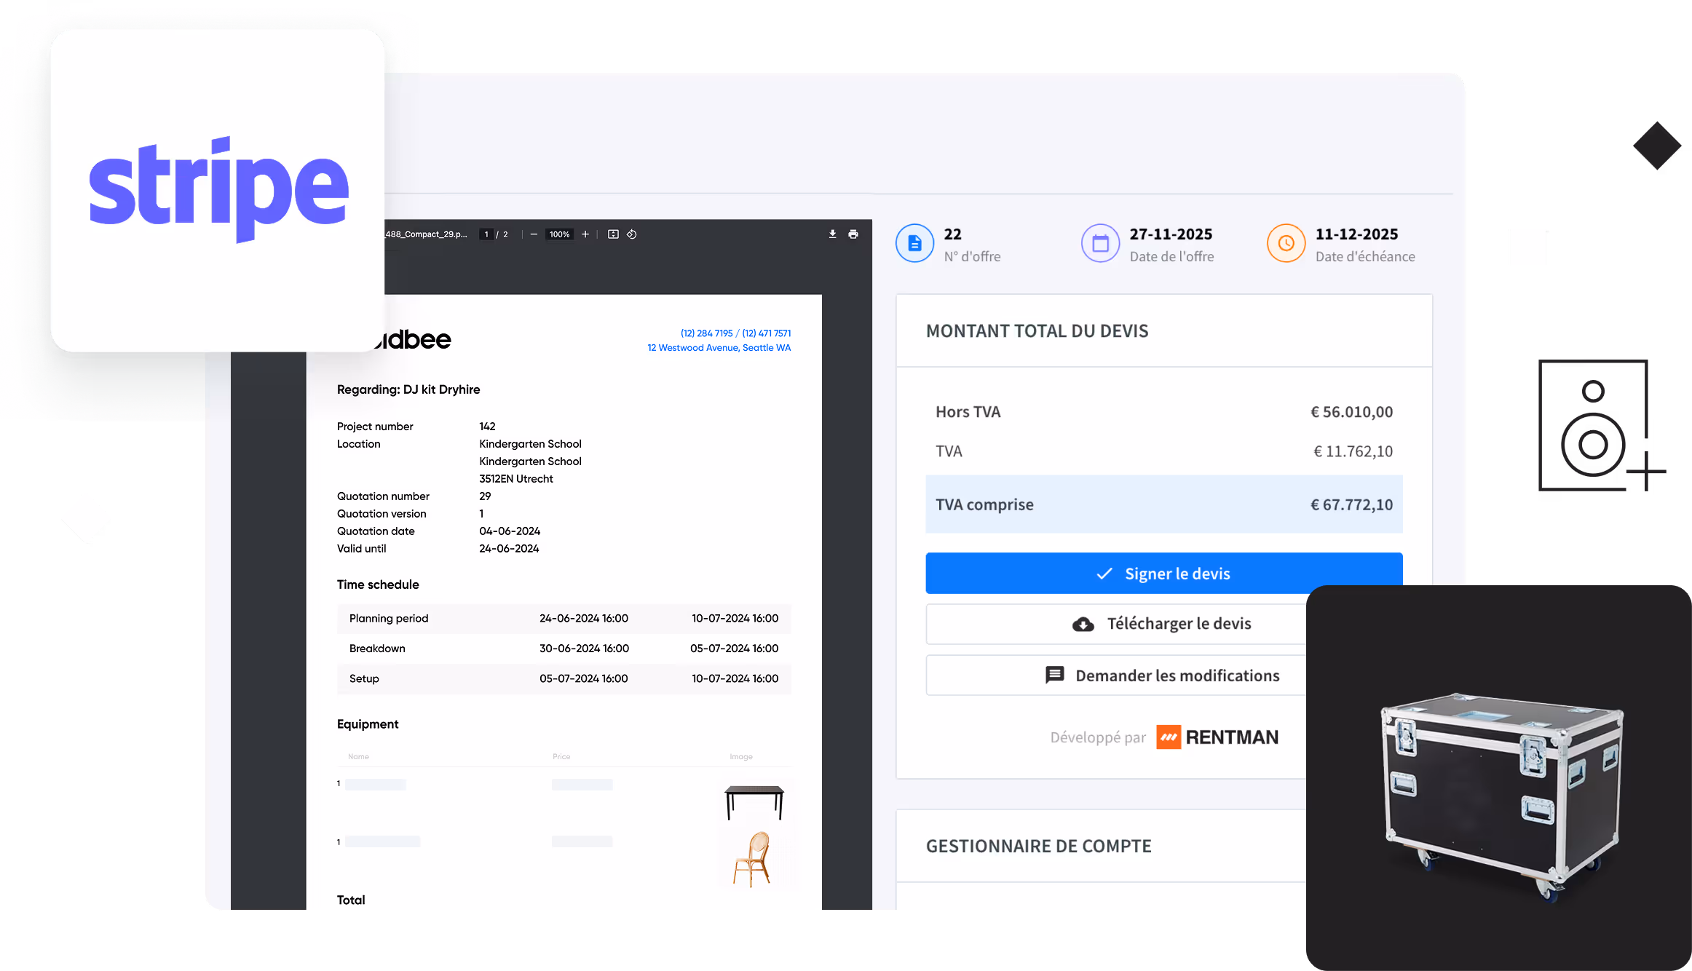The image size is (1692, 971).
Task: Print the PDF document
Action: tap(853, 234)
